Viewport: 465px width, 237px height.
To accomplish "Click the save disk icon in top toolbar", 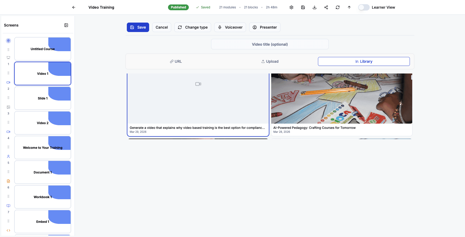I will 303,7.
